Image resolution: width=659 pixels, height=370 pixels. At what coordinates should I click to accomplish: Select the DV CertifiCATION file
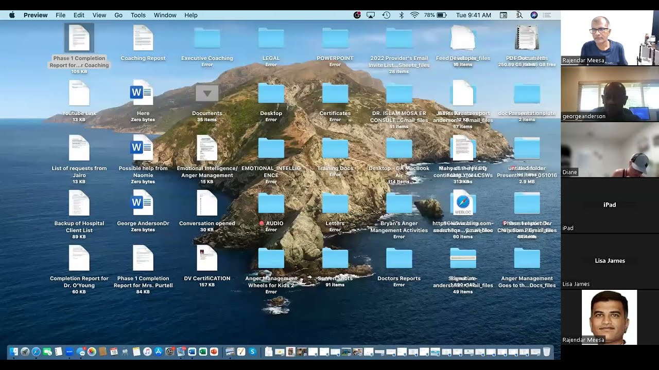pyautogui.click(x=207, y=259)
